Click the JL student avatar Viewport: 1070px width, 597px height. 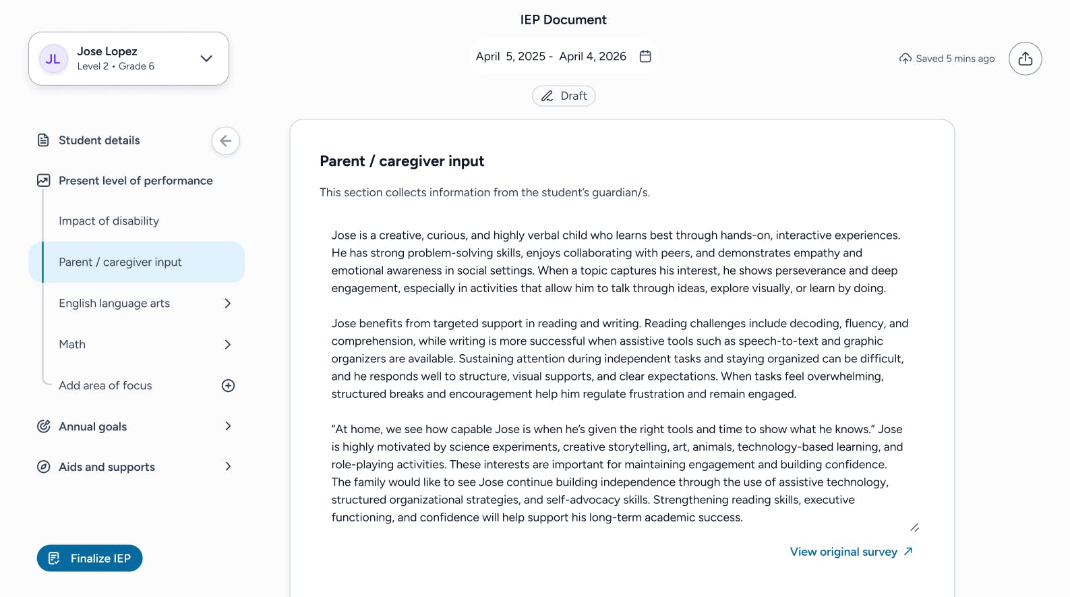[53, 59]
